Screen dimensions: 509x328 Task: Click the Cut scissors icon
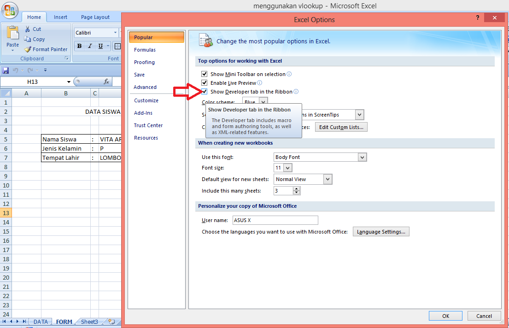28,29
